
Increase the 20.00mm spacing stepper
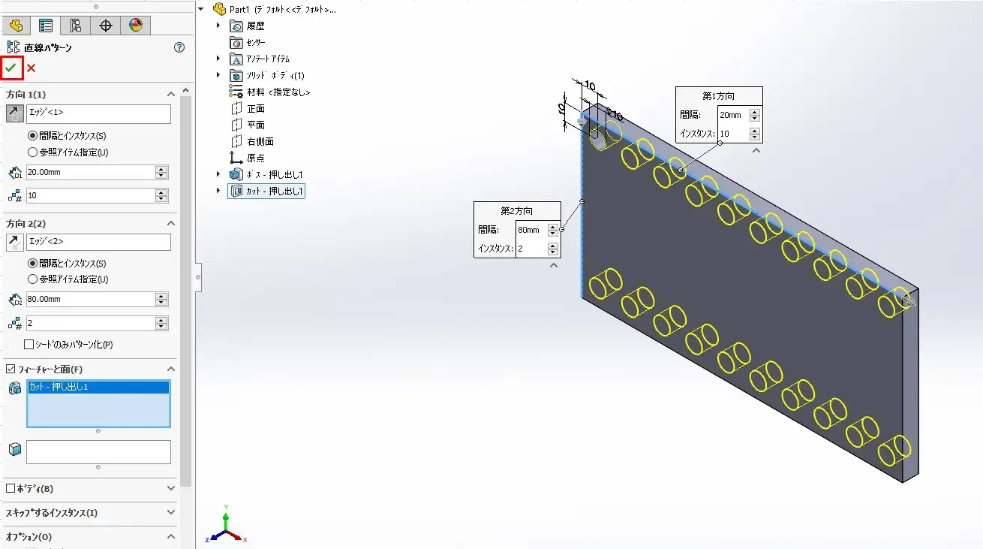point(161,169)
